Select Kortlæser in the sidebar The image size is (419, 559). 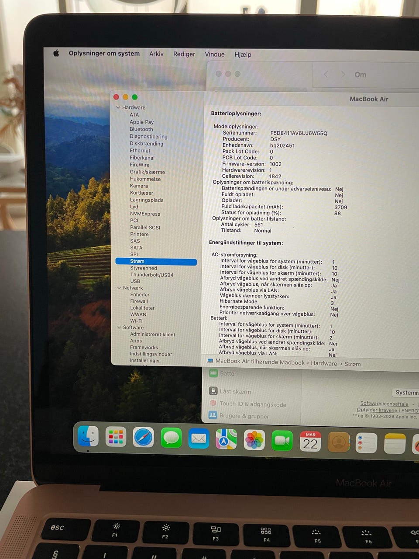coord(141,193)
